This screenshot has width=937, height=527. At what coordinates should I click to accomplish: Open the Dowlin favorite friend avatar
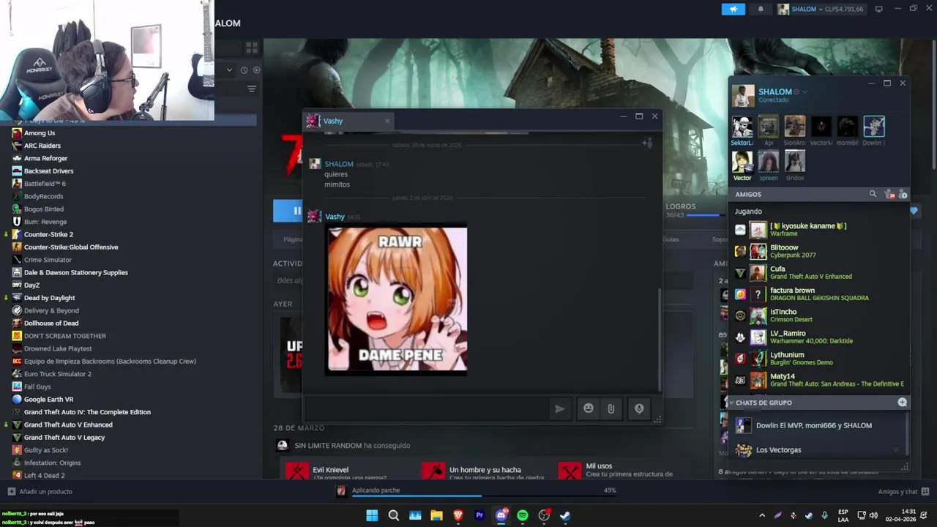point(873,127)
